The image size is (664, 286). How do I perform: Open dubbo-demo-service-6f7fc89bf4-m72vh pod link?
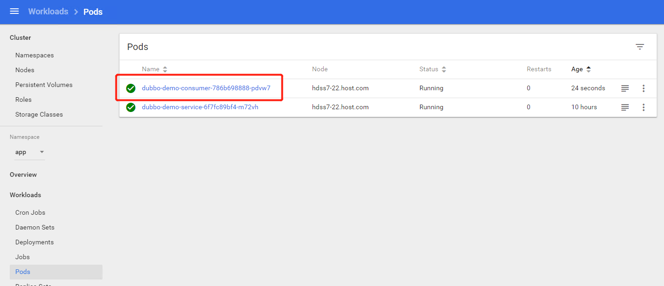tap(200, 107)
